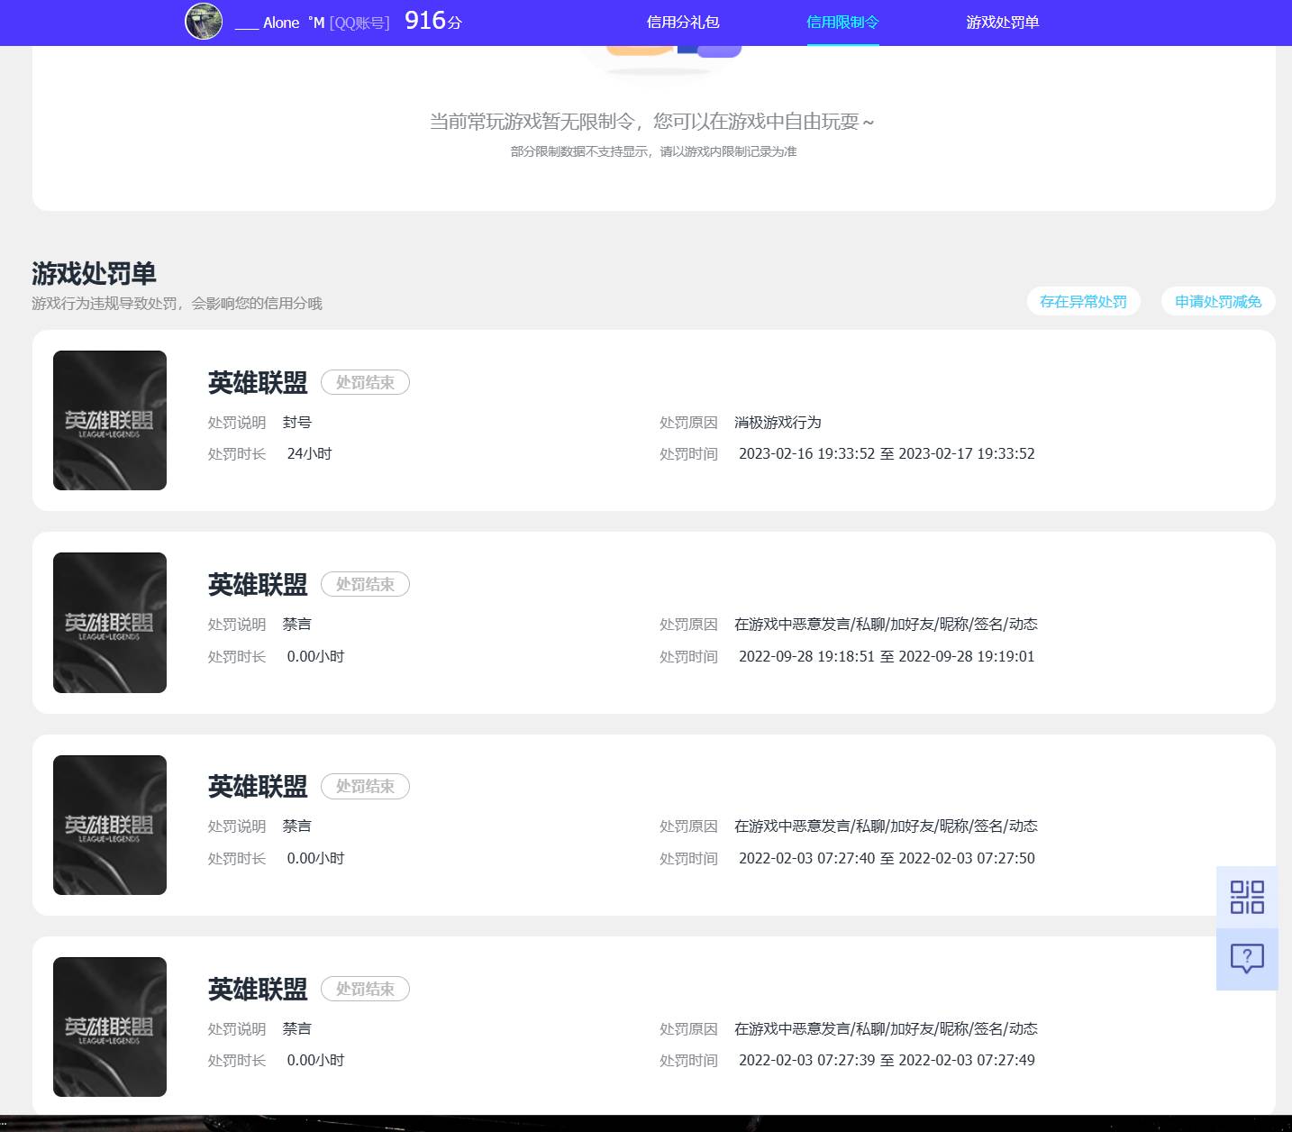Click 处罚结束 badge on the 2022-09-28 record
1292x1132 pixels.
coord(365,584)
